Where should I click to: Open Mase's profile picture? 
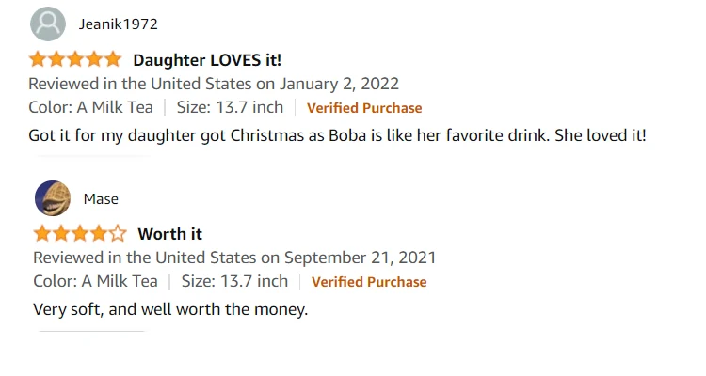click(53, 198)
